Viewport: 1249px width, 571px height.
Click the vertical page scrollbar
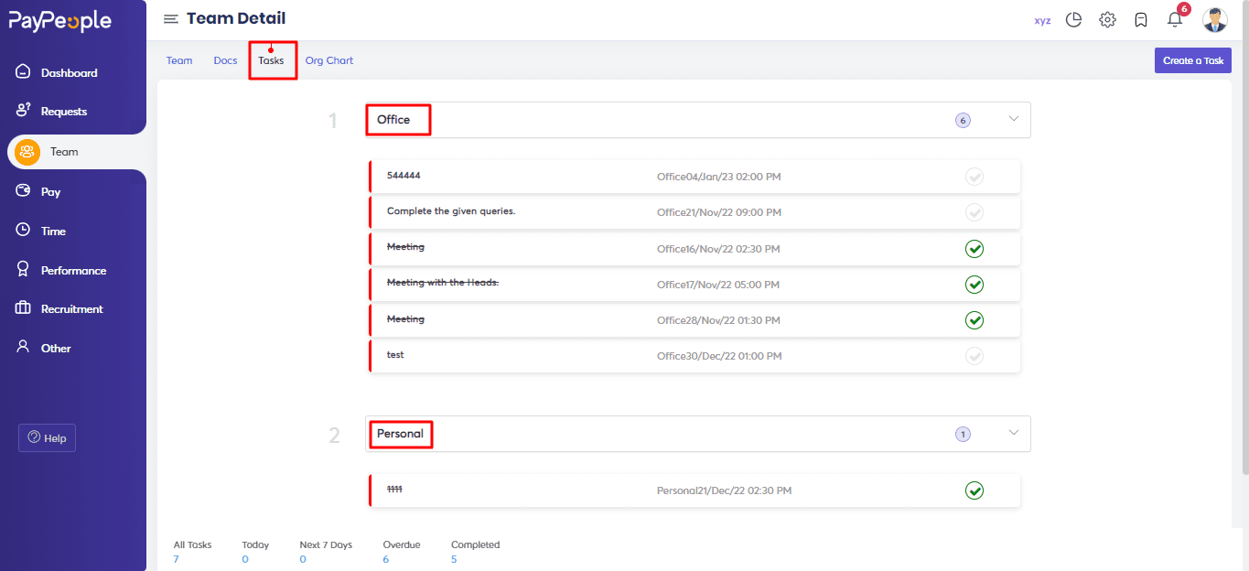click(1244, 238)
